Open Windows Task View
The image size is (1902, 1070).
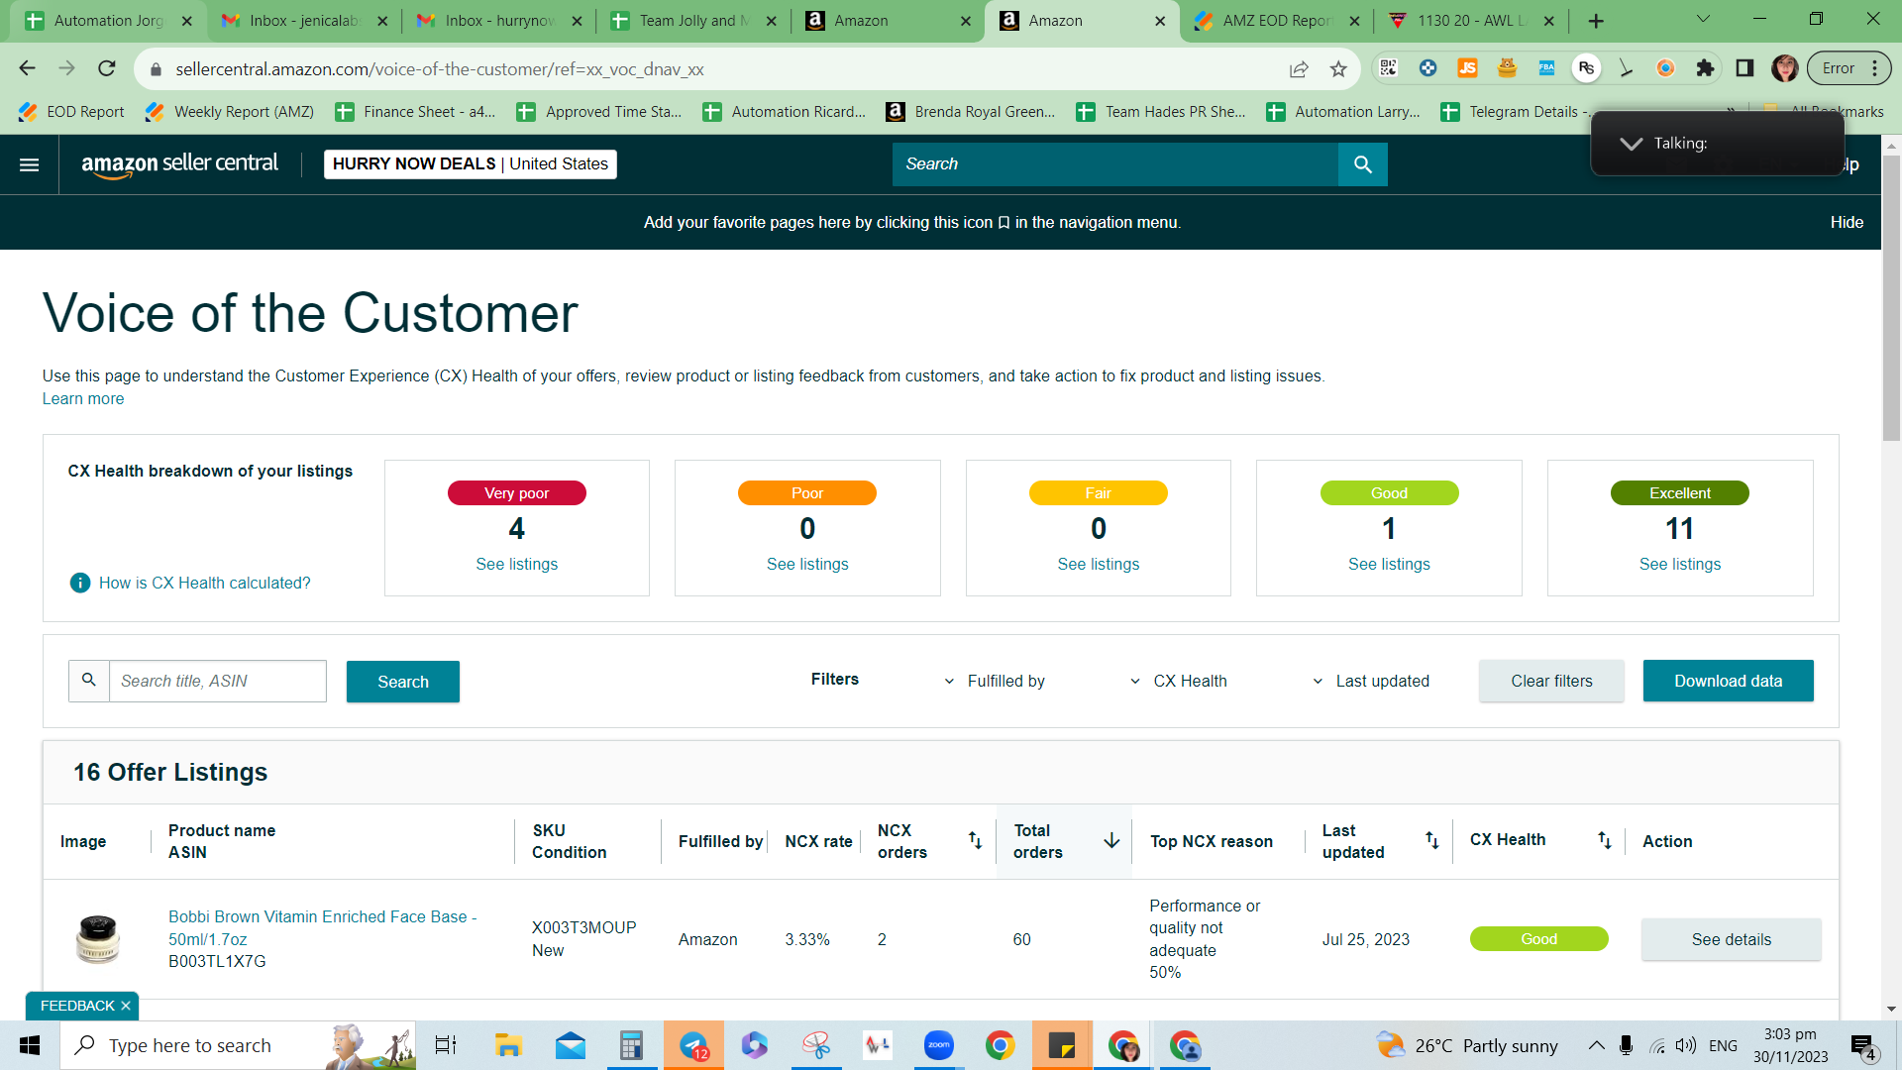pos(446,1045)
